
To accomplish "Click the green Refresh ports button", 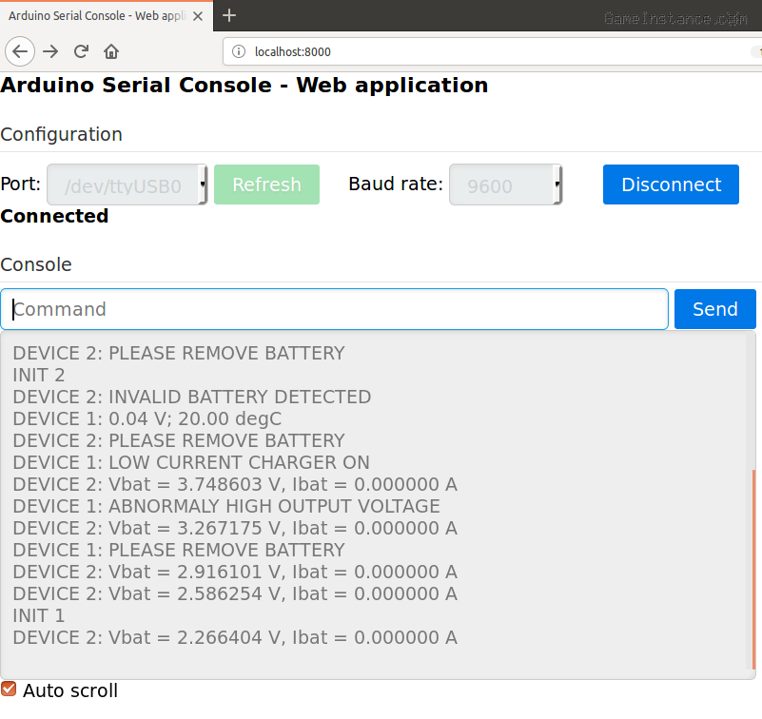I will click(x=266, y=185).
